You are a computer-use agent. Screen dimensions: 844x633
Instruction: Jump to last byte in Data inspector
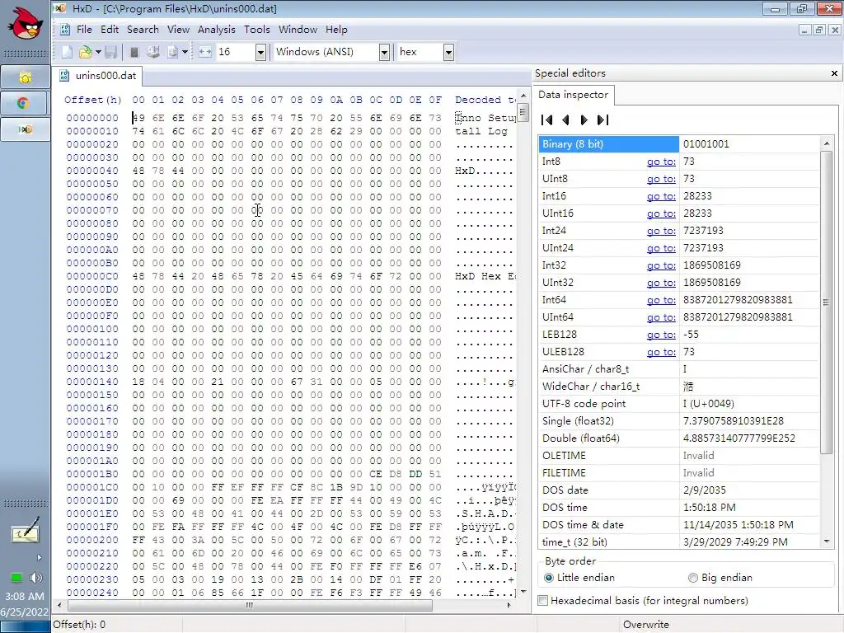click(x=603, y=120)
